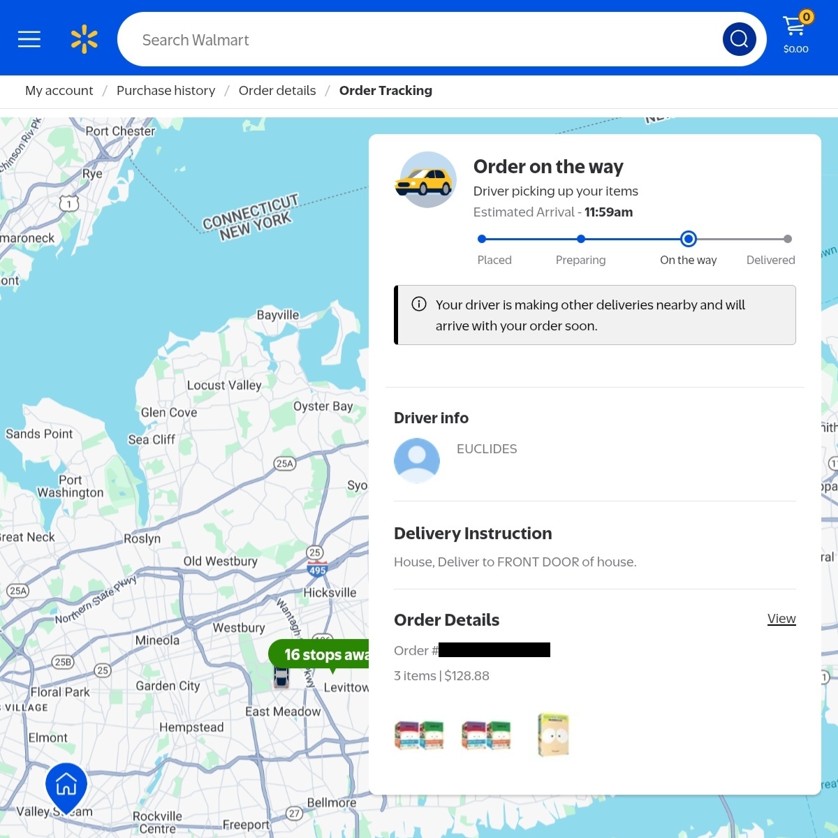
Task: Navigate to Purchase history breadcrumb
Action: click(166, 91)
